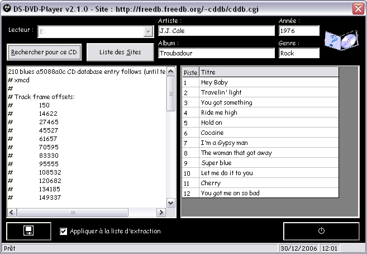
Task: Click the 'Piste' column header
Action: pos(190,72)
